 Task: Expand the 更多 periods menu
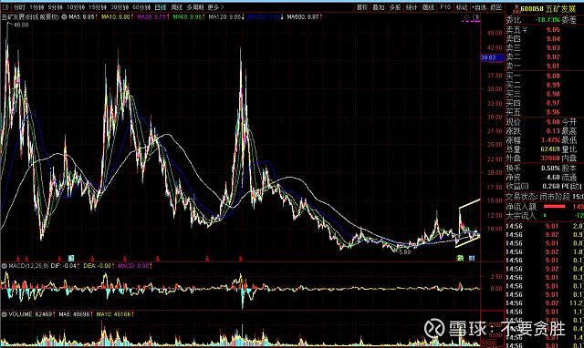215,7
